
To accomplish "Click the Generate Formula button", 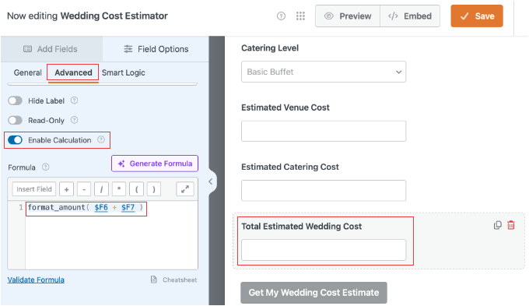I will tap(155, 164).
